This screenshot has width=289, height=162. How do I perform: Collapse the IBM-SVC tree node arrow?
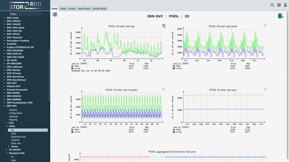(4, 106)
